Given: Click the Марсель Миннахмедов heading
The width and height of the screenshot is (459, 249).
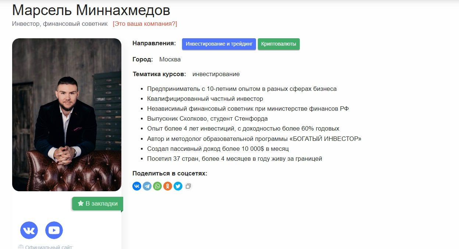Looking at the screenshot, I should tap(91, 10).
